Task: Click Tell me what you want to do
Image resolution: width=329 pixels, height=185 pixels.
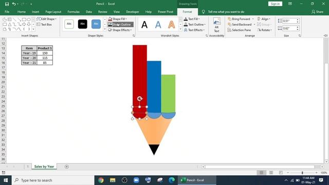Action: tap(226, 12)
